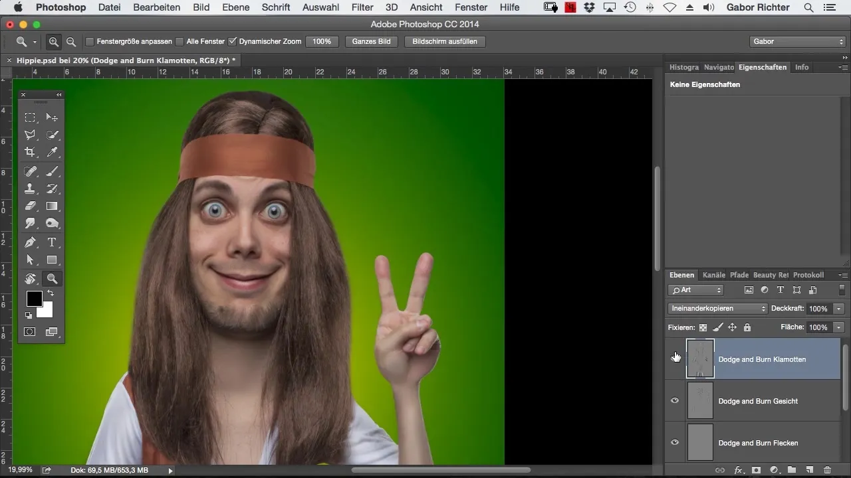The image size is (851, 478).
Task: Lock layer position
Action: click(732, 327)
